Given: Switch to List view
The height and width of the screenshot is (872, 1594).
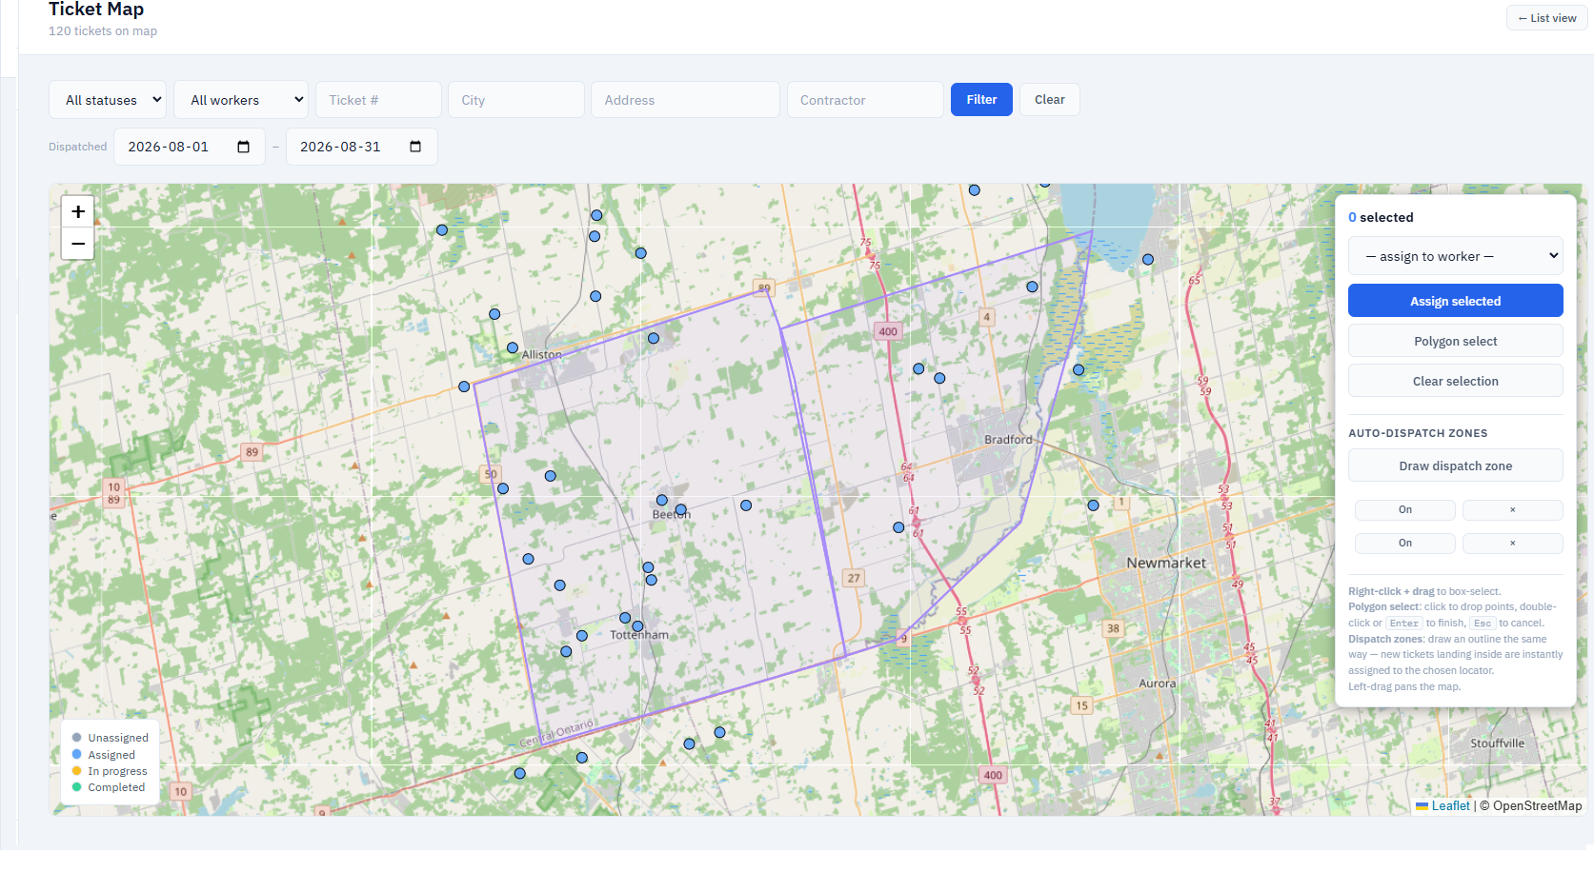Looking at the screenshot, I should (x=1546, y=18).
